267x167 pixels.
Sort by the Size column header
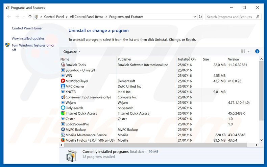[x=206, y=59]
